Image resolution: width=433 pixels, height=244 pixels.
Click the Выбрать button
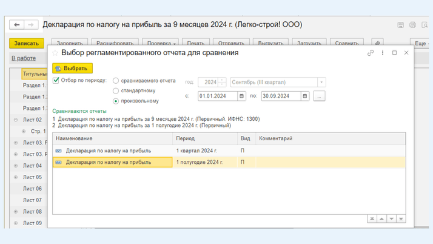point(72,68)
